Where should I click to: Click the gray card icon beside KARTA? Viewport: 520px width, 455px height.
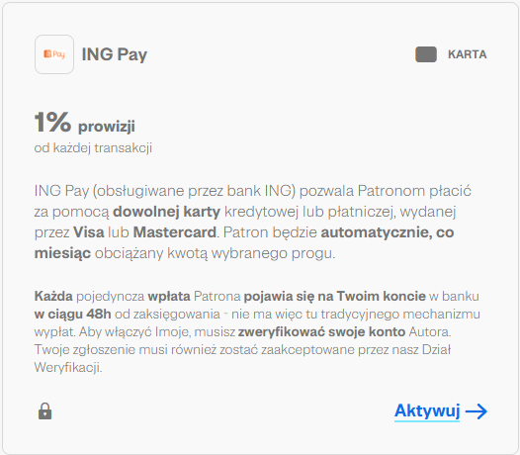point(426,54)
